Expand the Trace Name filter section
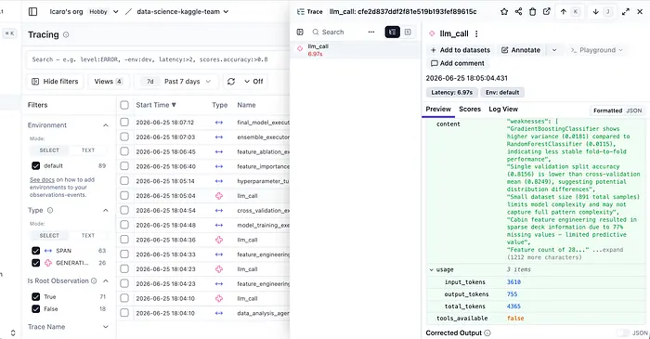 point(105,327)
